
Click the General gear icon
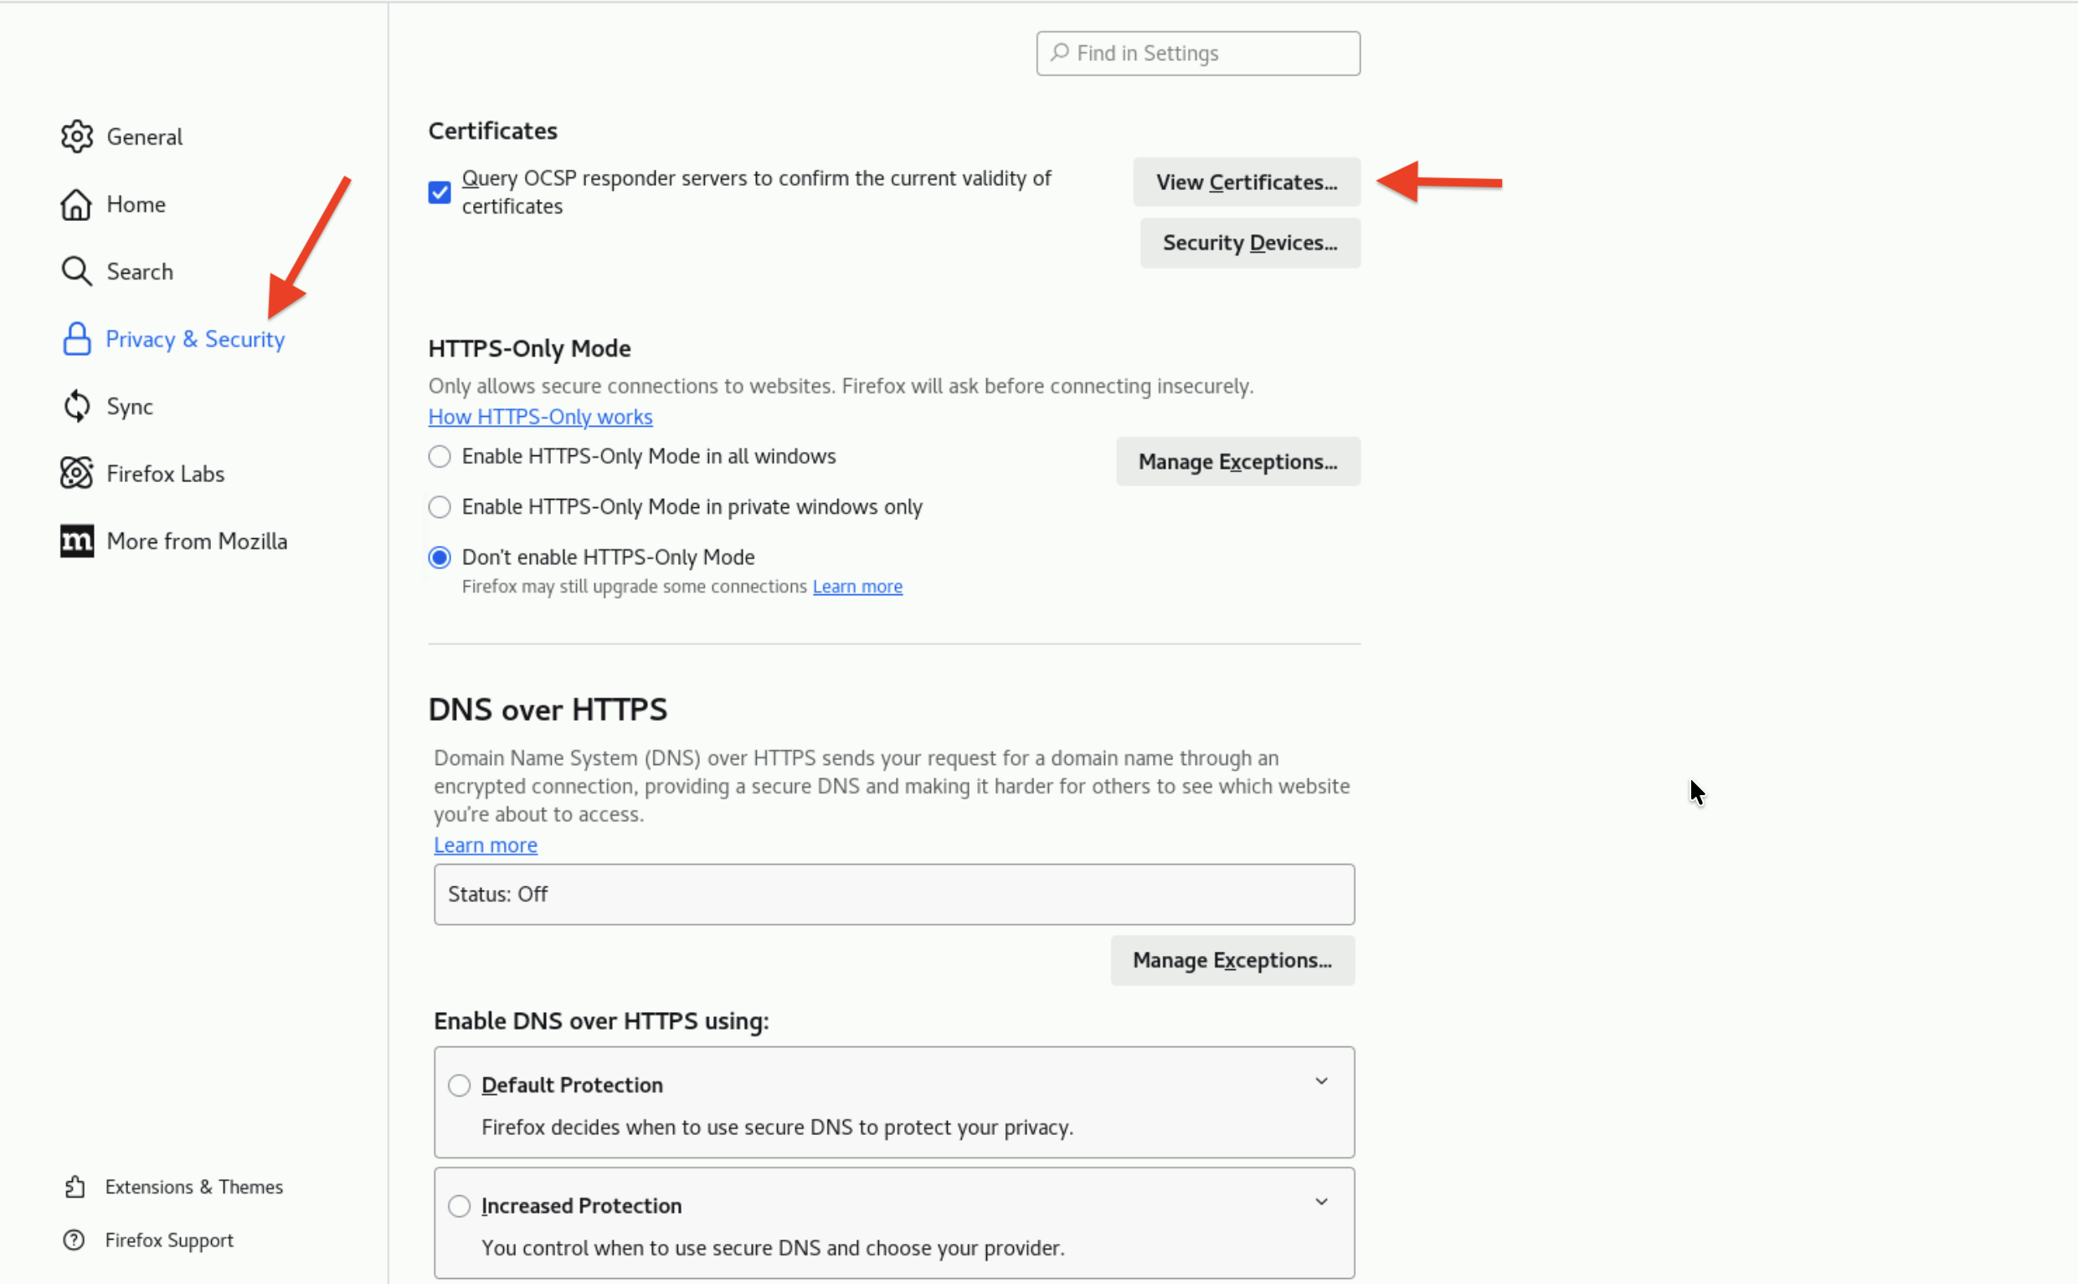click(x=76, y=136)
